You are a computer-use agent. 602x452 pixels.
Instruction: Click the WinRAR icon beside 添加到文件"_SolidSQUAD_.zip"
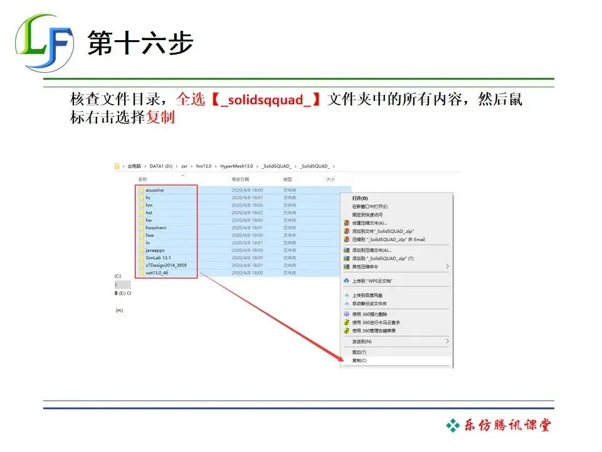pos(346,231)
